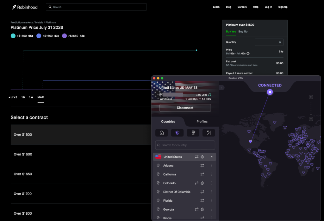Open the Help link
The image size is (324, 221).
point(256,7)
